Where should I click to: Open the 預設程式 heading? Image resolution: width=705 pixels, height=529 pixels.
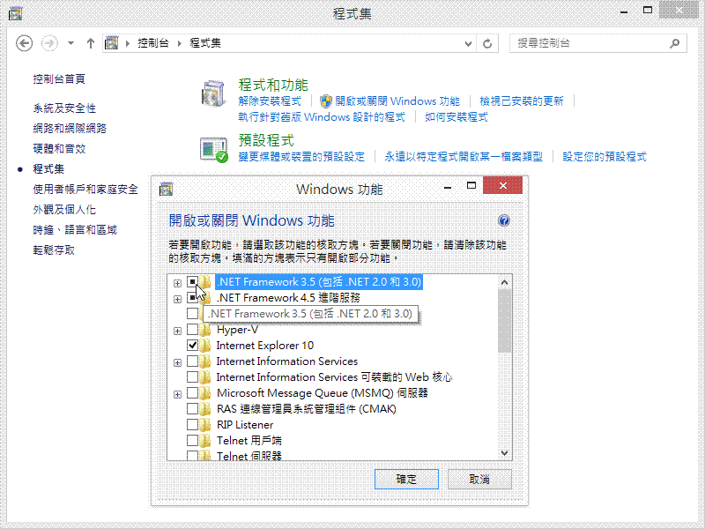[266, 140]
